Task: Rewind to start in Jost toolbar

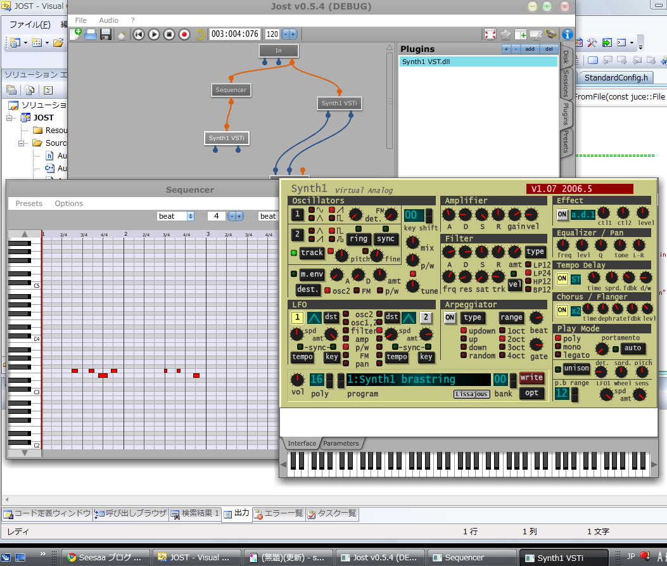Action: (x=139, y=34)
